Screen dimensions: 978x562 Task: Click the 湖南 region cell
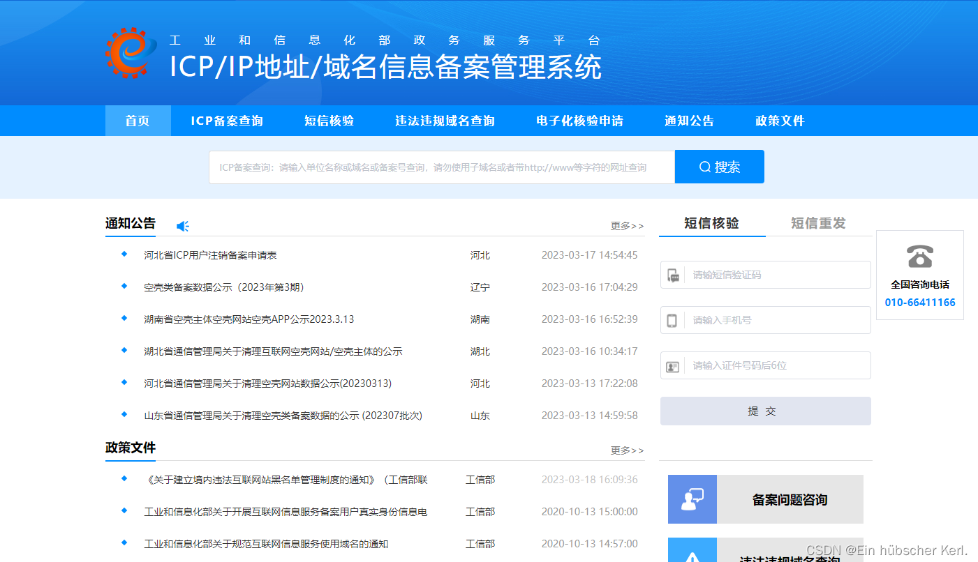click(480, 319)
